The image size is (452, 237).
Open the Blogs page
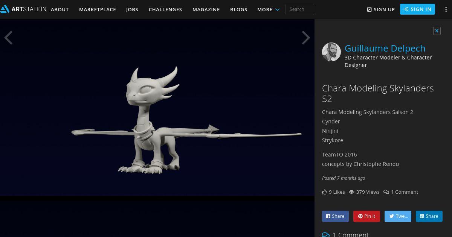(239, 9)
